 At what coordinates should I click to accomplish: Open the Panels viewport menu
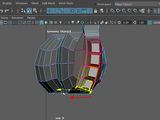coord(31,18)
